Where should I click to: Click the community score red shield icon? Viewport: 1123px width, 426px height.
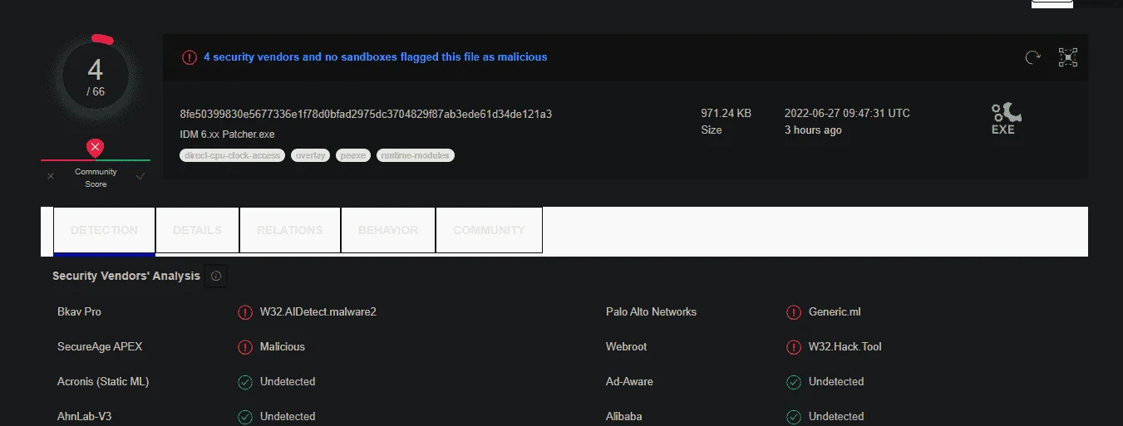pyautogui.click(x=96, y=149)
